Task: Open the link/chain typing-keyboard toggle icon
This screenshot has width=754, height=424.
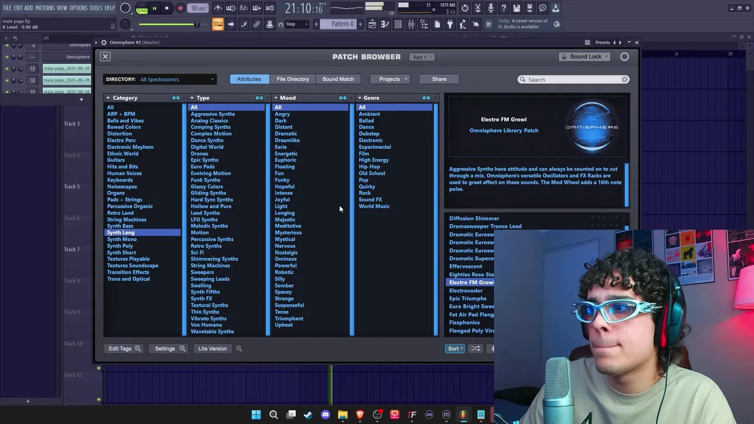Action: pyautogui.click(x=257, y=24)
